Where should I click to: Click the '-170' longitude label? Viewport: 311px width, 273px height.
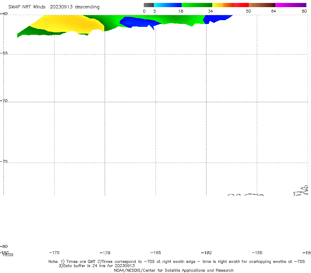[x=105, y=253]
